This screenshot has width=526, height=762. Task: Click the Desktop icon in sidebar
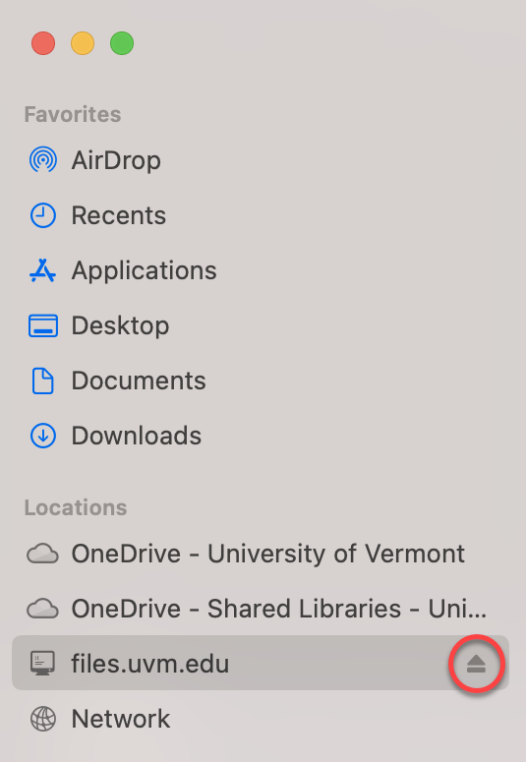43,325
